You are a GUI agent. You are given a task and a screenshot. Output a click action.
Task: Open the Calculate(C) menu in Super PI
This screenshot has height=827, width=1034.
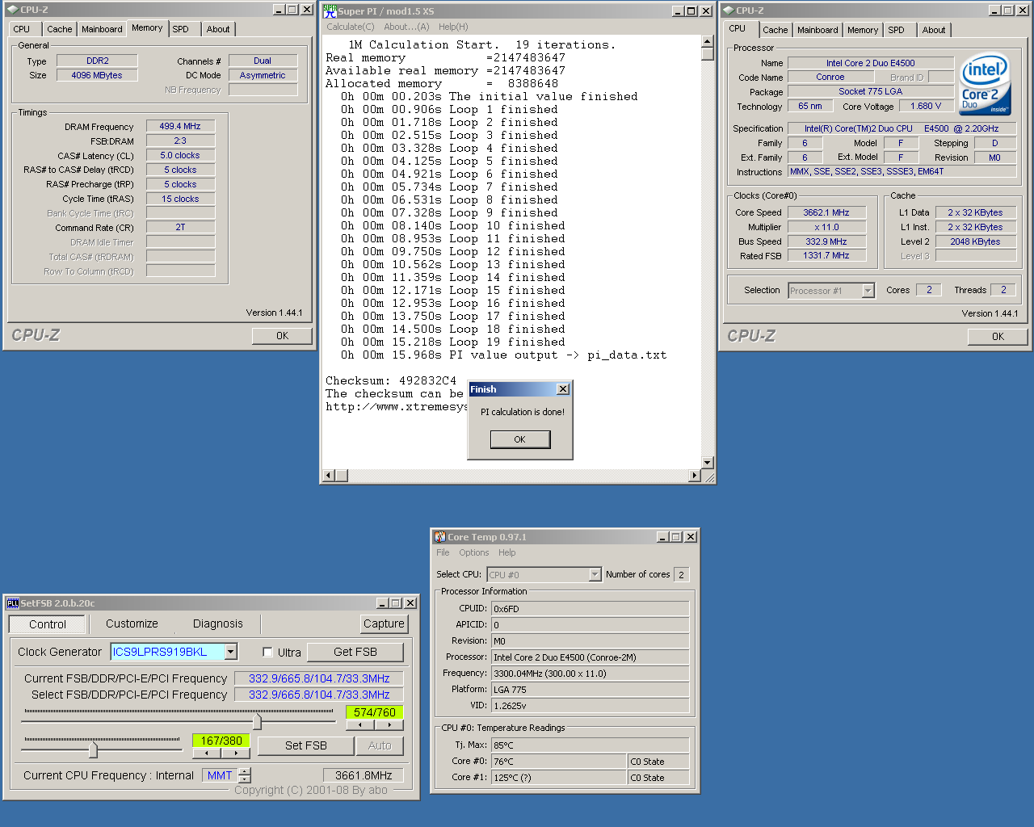pyautogui.click(x=351, y=27)
